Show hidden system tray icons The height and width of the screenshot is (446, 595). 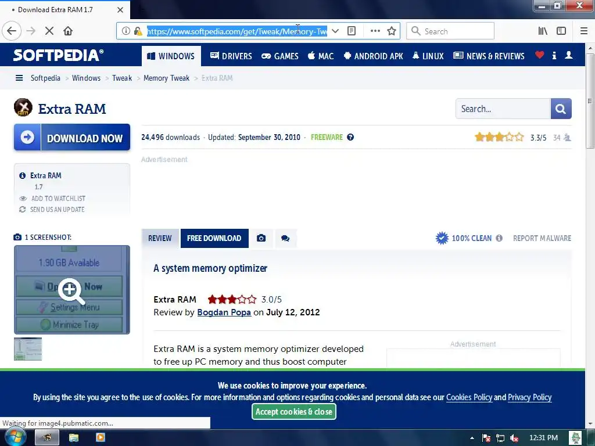click(x=472, y=438)
